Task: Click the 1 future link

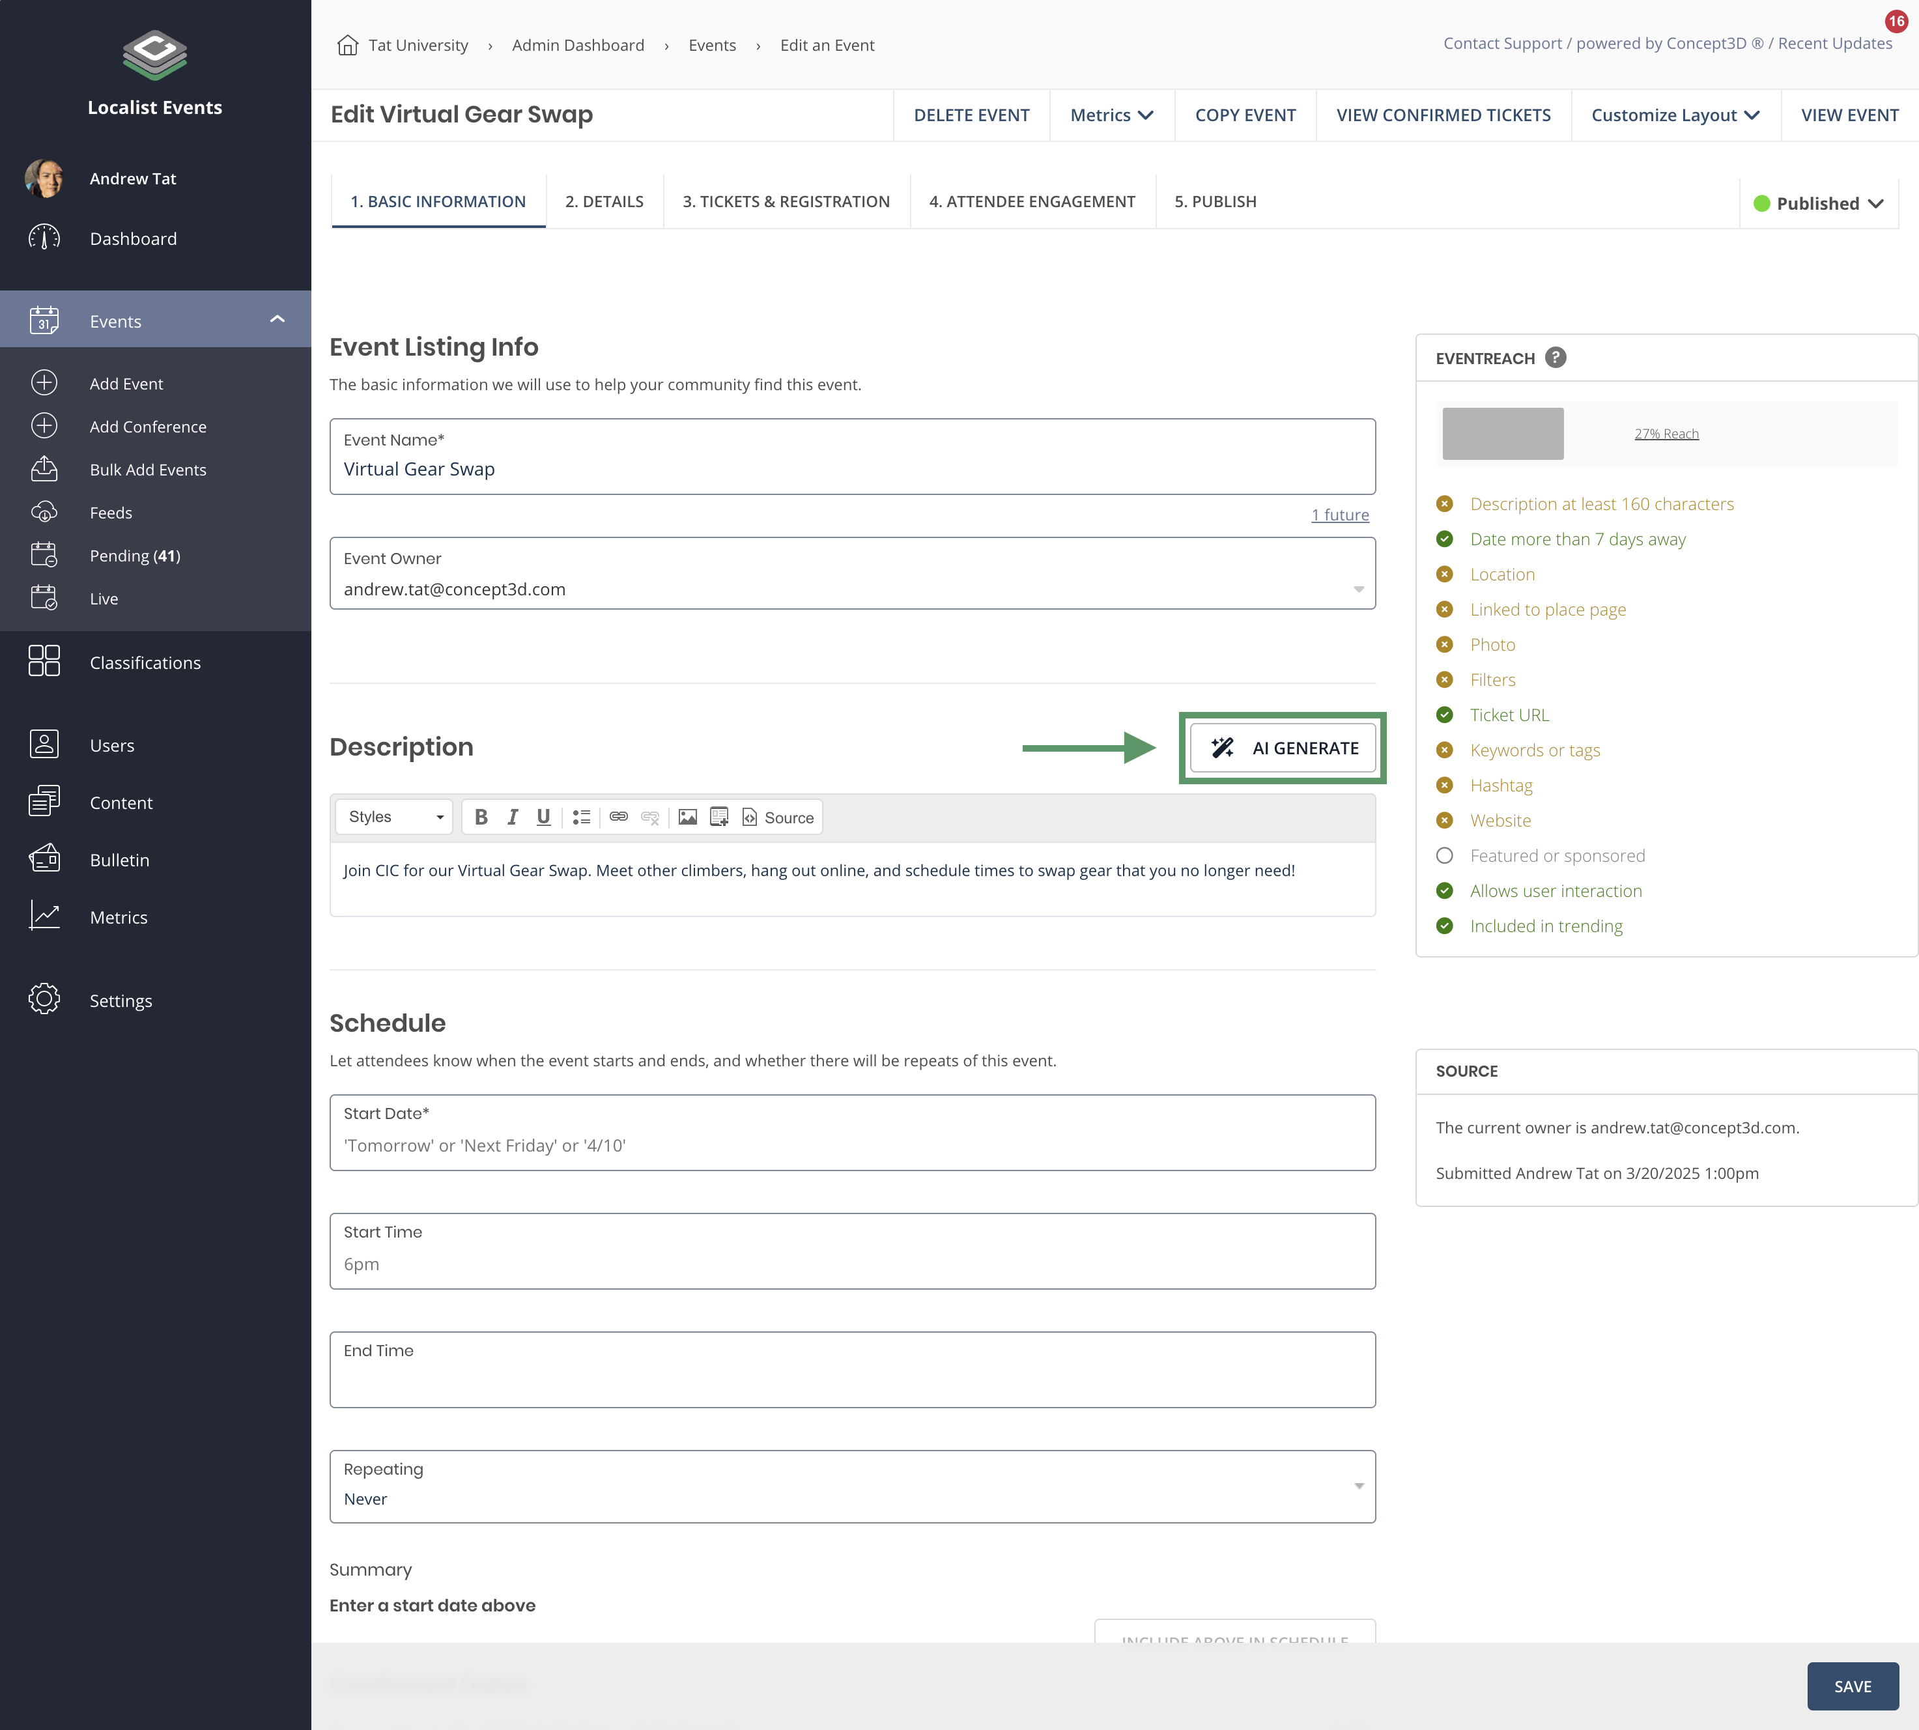Action: point(1339,515)
